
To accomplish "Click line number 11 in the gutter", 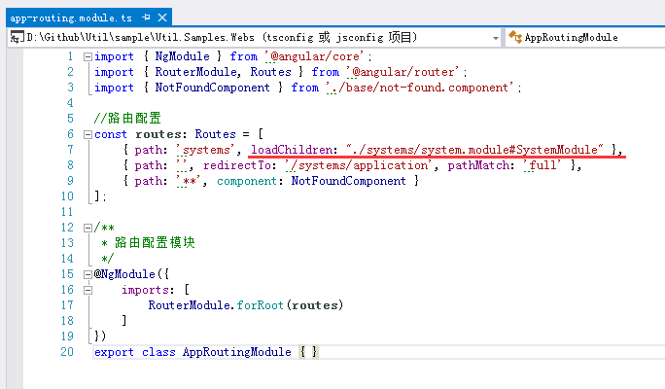I will tap(67, 212).
